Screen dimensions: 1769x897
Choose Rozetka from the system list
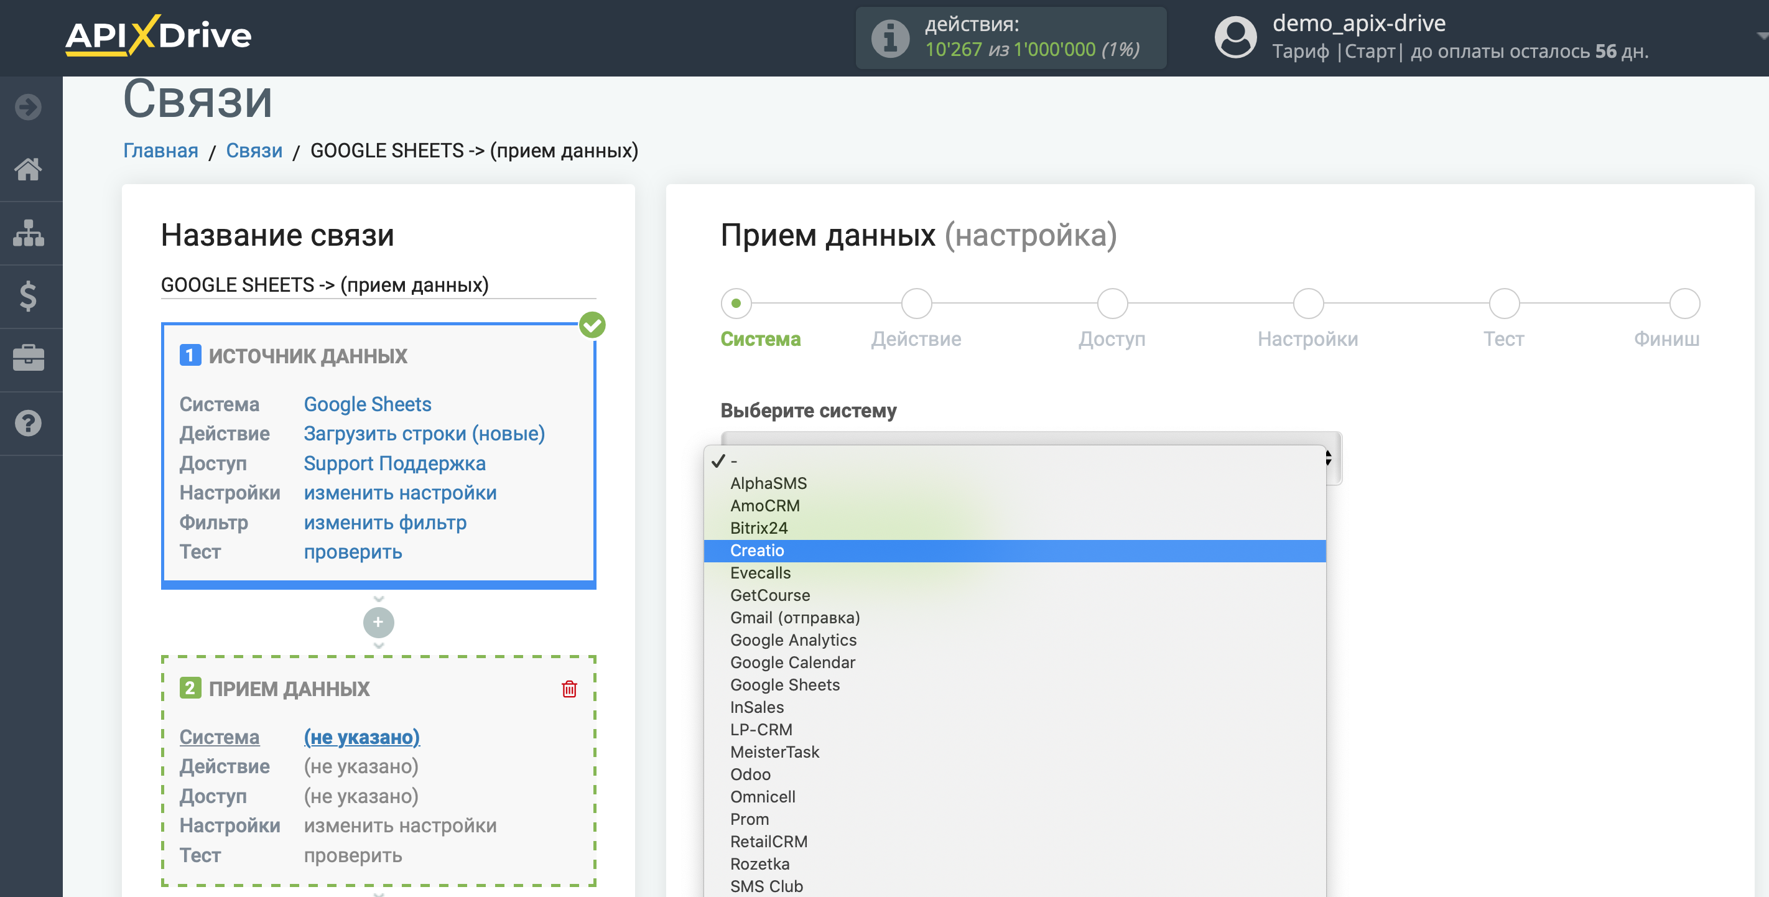[1015, 865]
